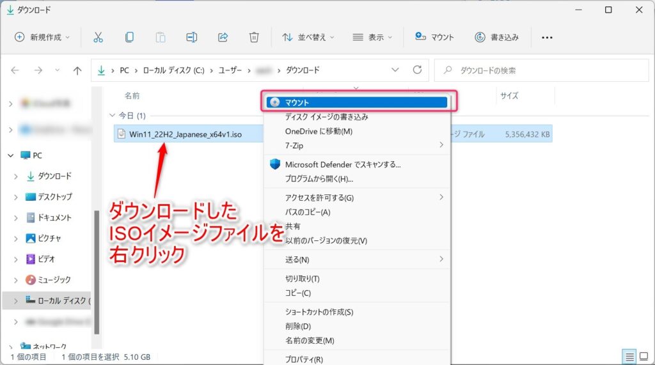This screenshot has width=655, height=365.
Task: Switch to large icons view
Action: [x=643, y=357]
